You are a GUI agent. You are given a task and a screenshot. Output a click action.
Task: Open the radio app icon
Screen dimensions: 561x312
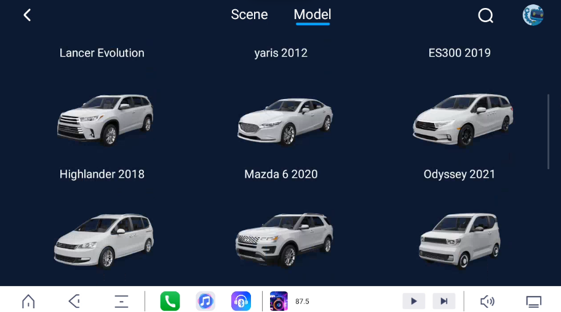[279, 302]
